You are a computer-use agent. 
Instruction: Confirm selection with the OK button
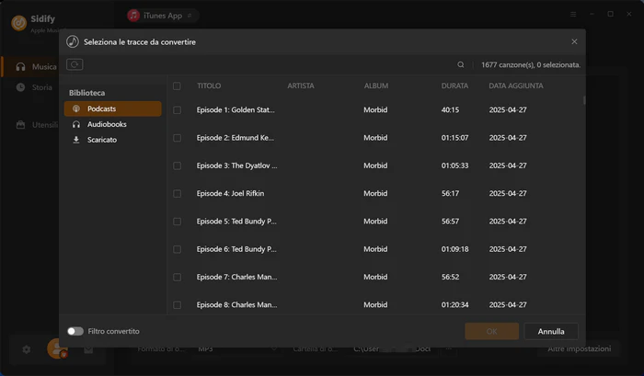(491, 331)
